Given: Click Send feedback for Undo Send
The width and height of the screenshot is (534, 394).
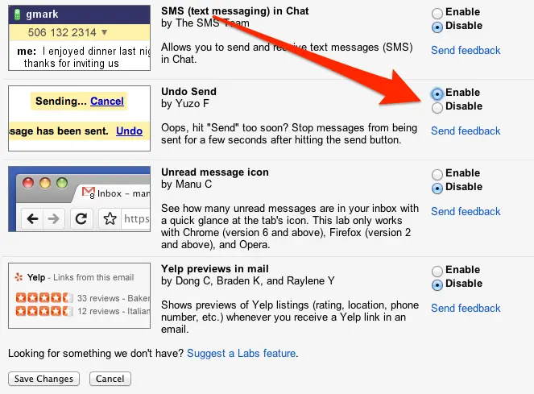Looking at the screenshot, I should click(466, 131).
